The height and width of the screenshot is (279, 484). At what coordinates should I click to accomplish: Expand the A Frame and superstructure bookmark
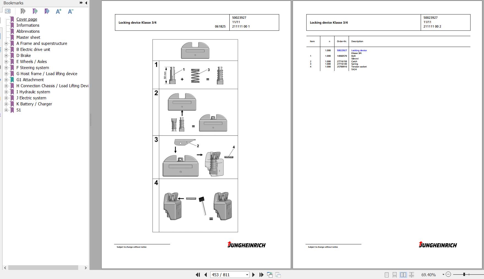coord(6,43)
